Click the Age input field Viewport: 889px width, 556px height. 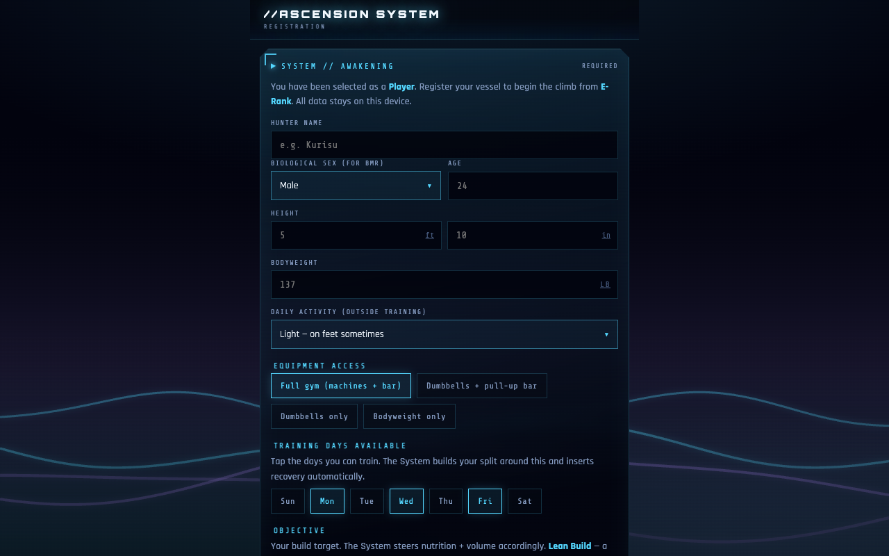[533, 186]
